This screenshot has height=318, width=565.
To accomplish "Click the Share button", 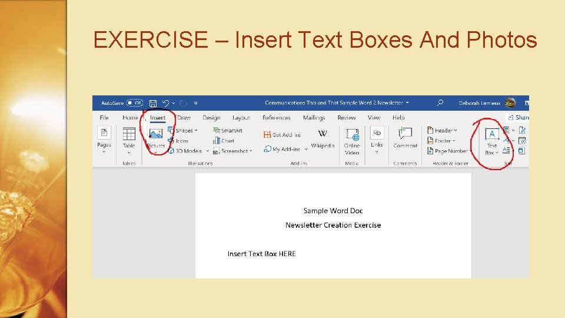I will pos(518,118).
